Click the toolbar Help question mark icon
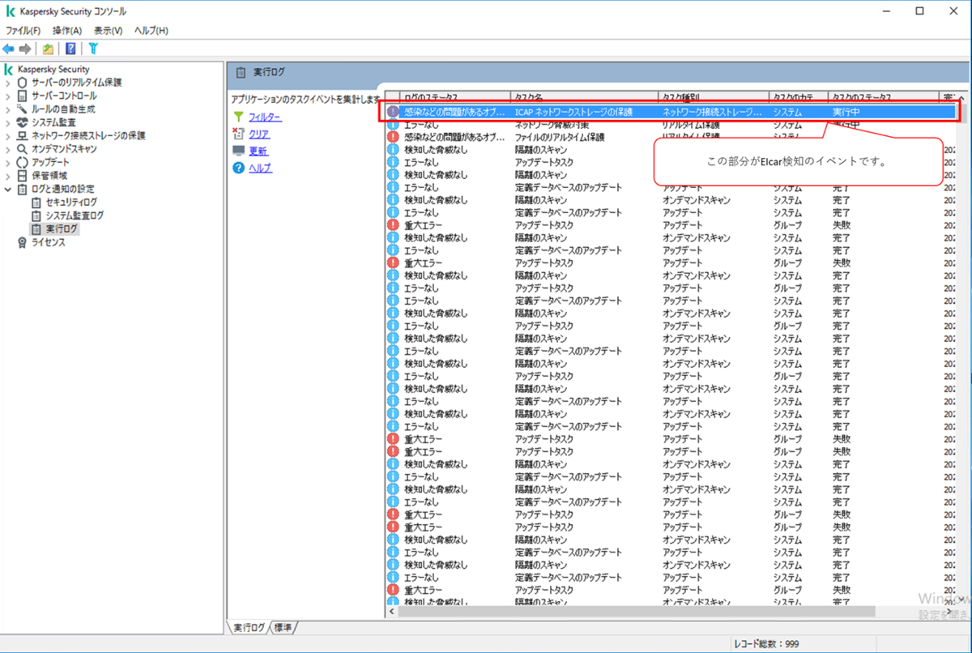 pyautogui.click(x=70, y=49)
